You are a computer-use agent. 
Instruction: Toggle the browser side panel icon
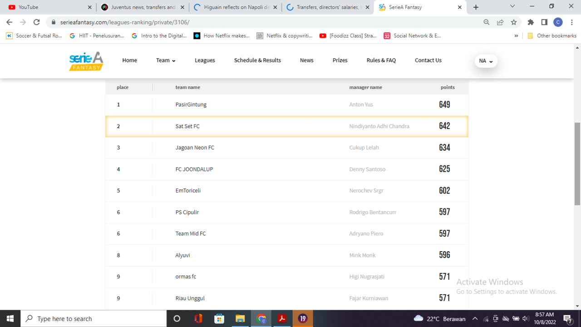pyautogui.click(x=544, y=22)
